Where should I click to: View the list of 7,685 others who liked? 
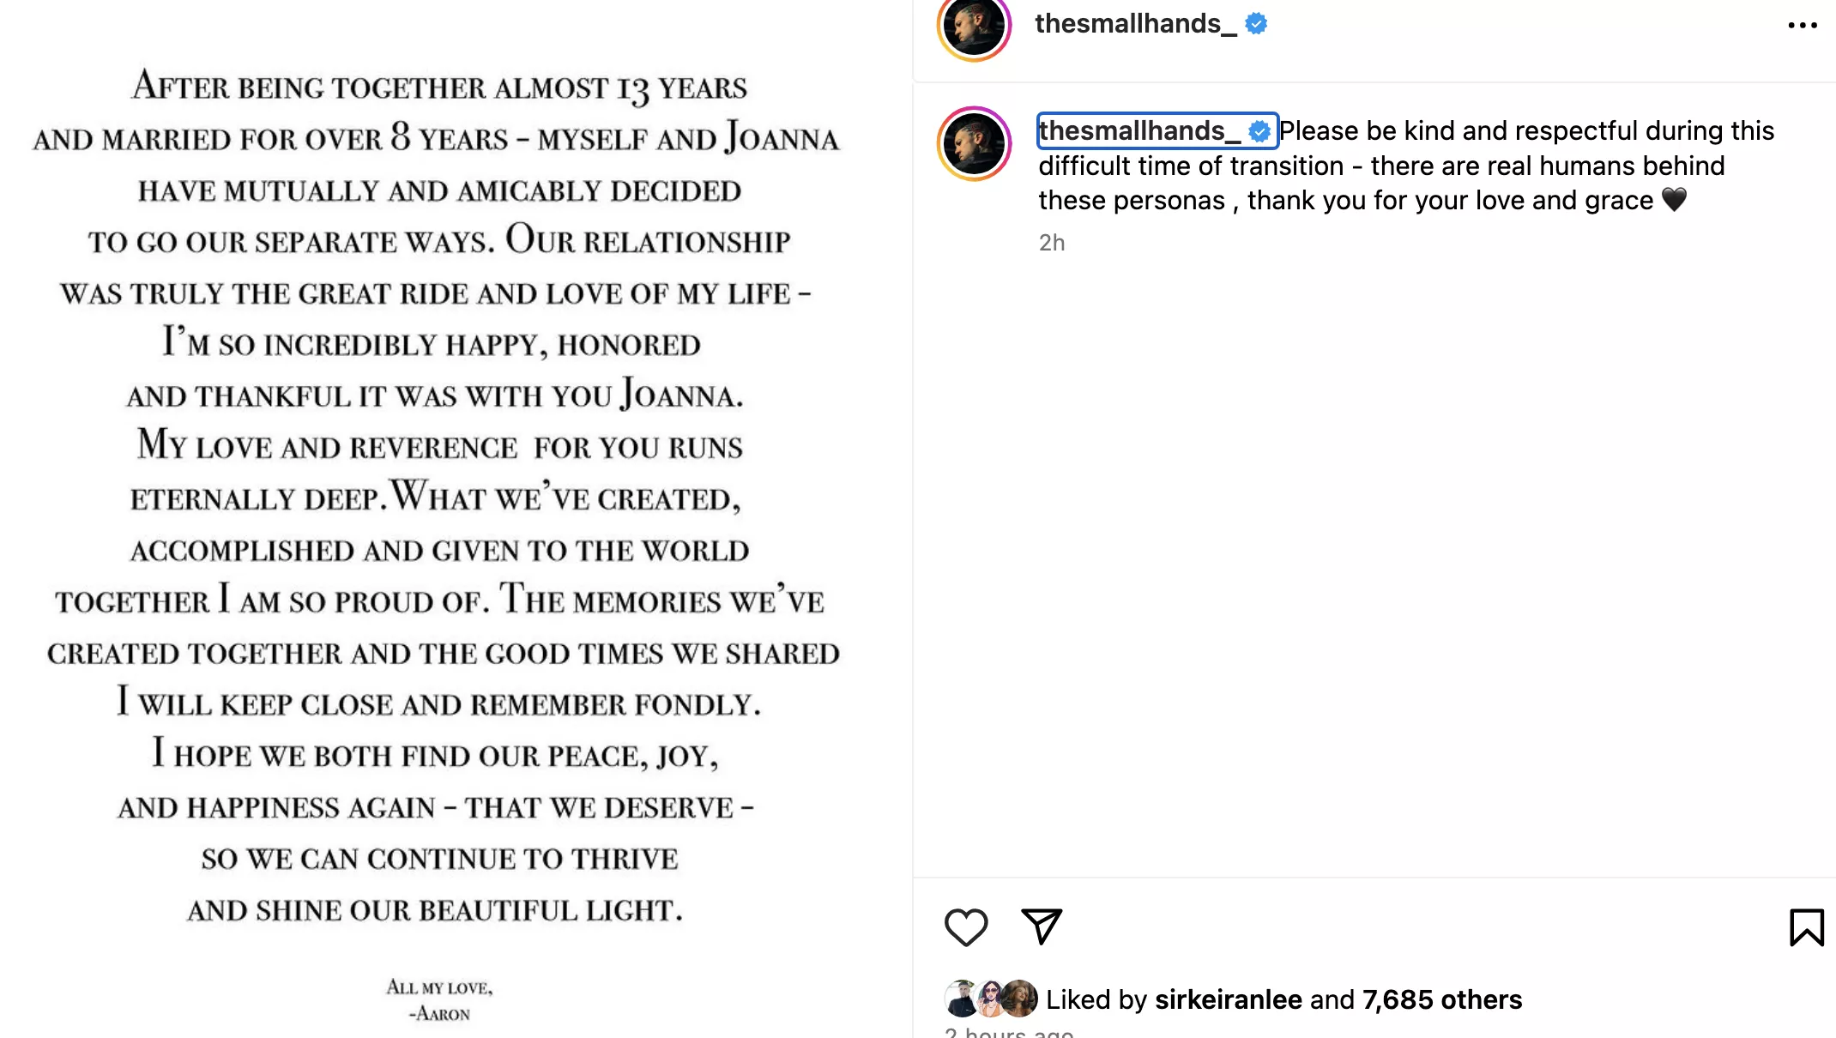click(x=1441, y=999)
